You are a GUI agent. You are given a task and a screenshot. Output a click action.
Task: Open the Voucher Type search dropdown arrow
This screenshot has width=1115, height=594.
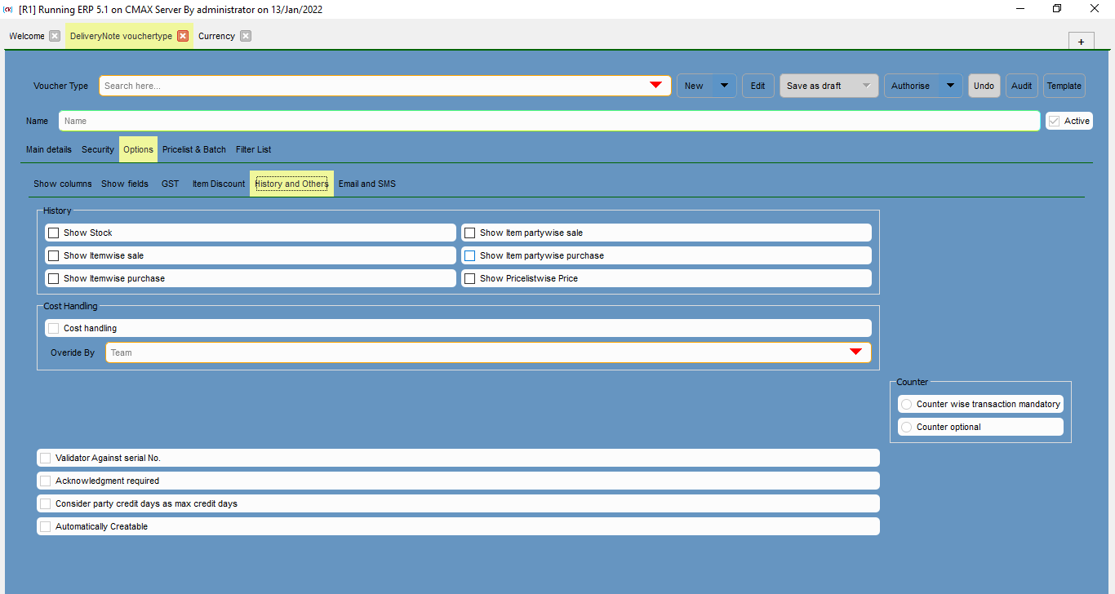click(x=655, y=86)
